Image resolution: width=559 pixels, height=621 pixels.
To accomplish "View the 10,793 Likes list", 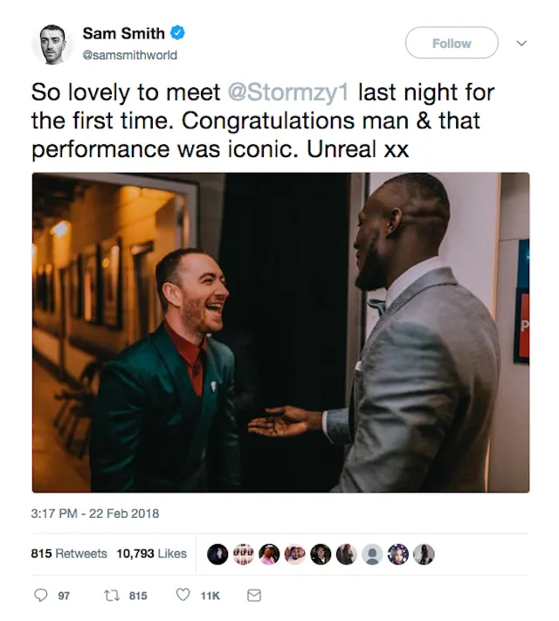I will coord(152,554).
